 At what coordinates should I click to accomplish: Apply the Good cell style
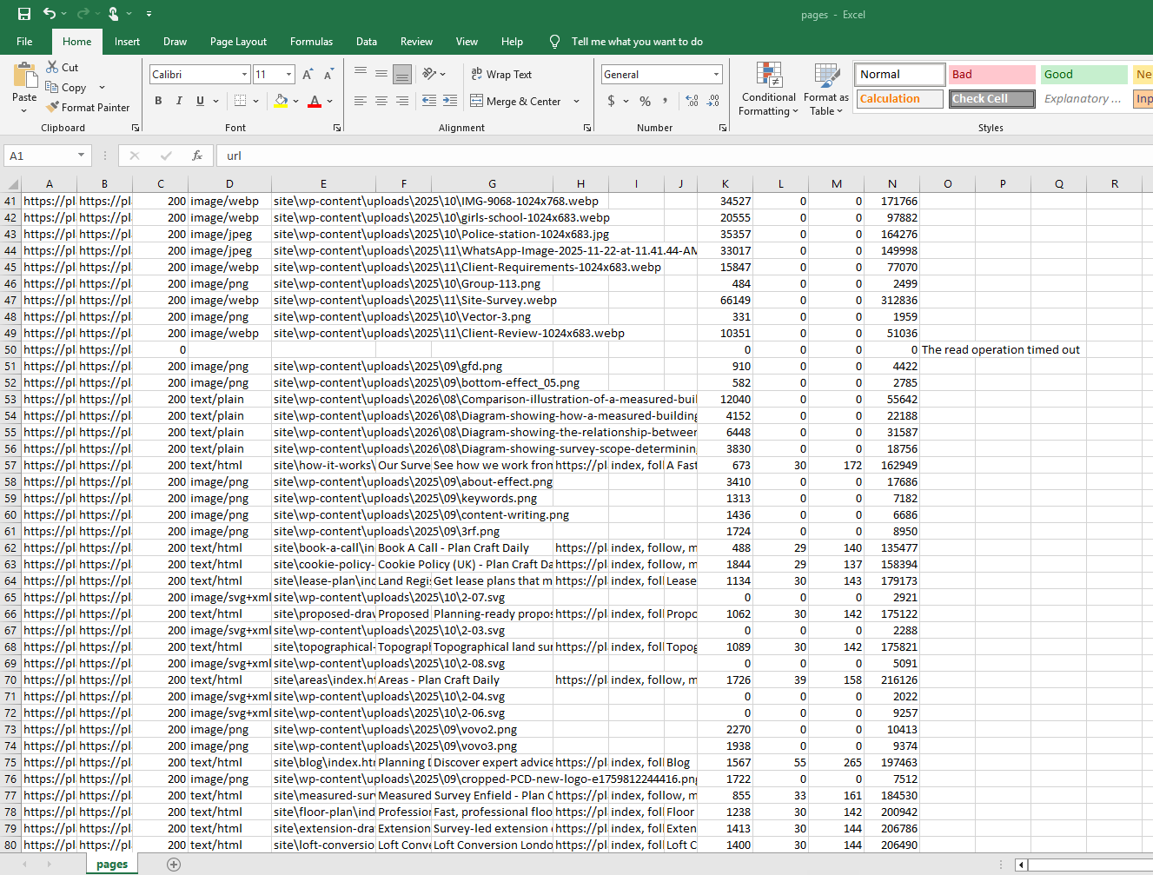click(x=1084, y=75)
